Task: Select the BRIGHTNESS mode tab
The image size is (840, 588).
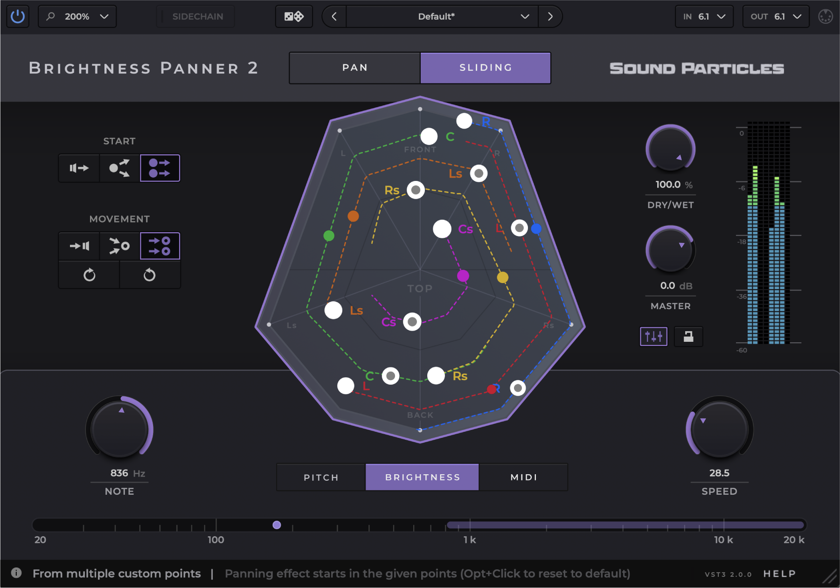Action: 423,477
